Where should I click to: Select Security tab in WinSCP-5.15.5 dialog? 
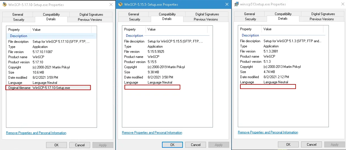[135, 19]
